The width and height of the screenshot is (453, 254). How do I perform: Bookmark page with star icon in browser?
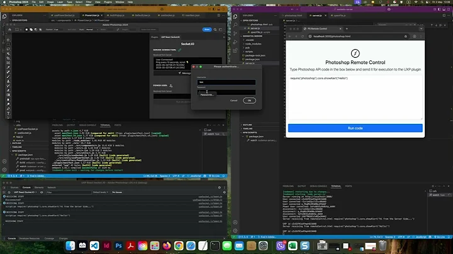point(406,36)
